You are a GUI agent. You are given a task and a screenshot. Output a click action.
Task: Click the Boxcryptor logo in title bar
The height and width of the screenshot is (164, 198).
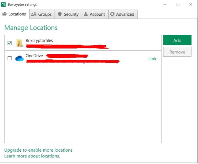[x=3, y=5]
